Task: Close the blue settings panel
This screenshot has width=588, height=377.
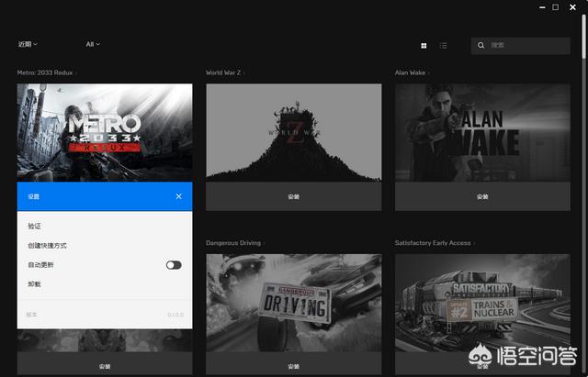Action: pyautogui.click(x=179, y=196)
